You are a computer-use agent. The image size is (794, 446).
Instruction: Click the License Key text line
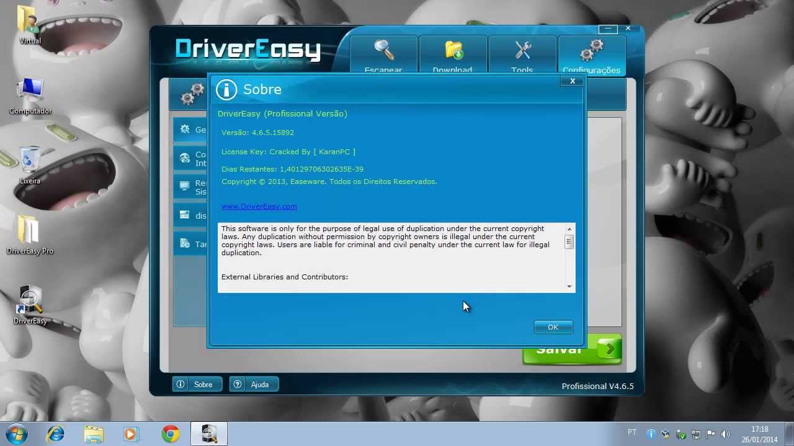pyautogui.click(x=288, y=152)
